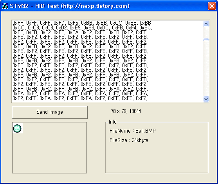Click the Info group box title
This screenshot has width=218, height=184.
(112, 122)
